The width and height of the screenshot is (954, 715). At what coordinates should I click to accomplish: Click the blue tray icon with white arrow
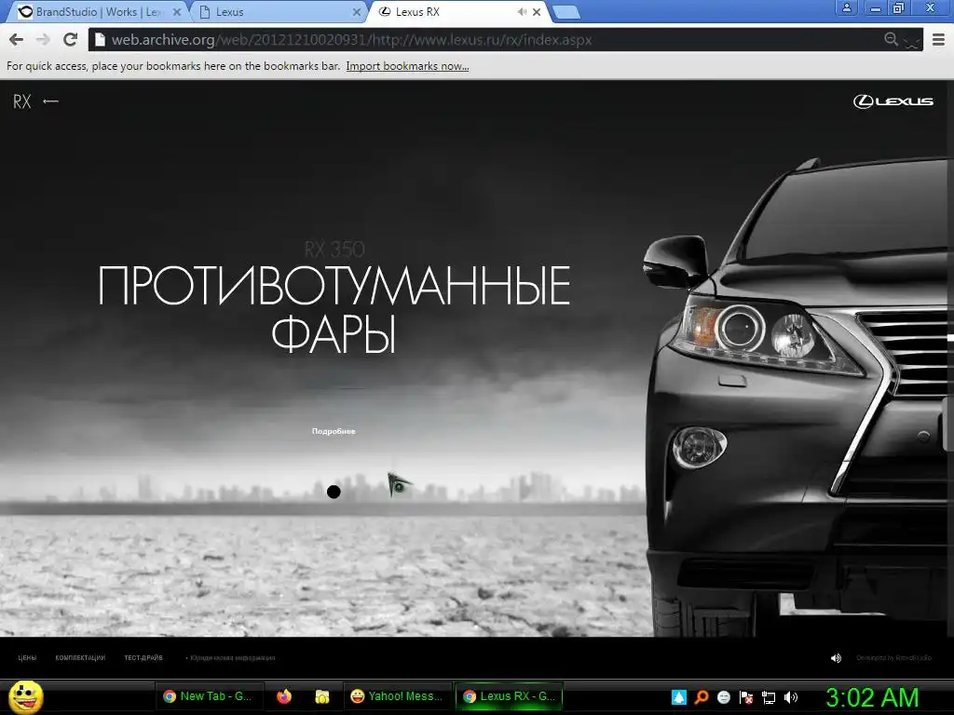[679, 697]
